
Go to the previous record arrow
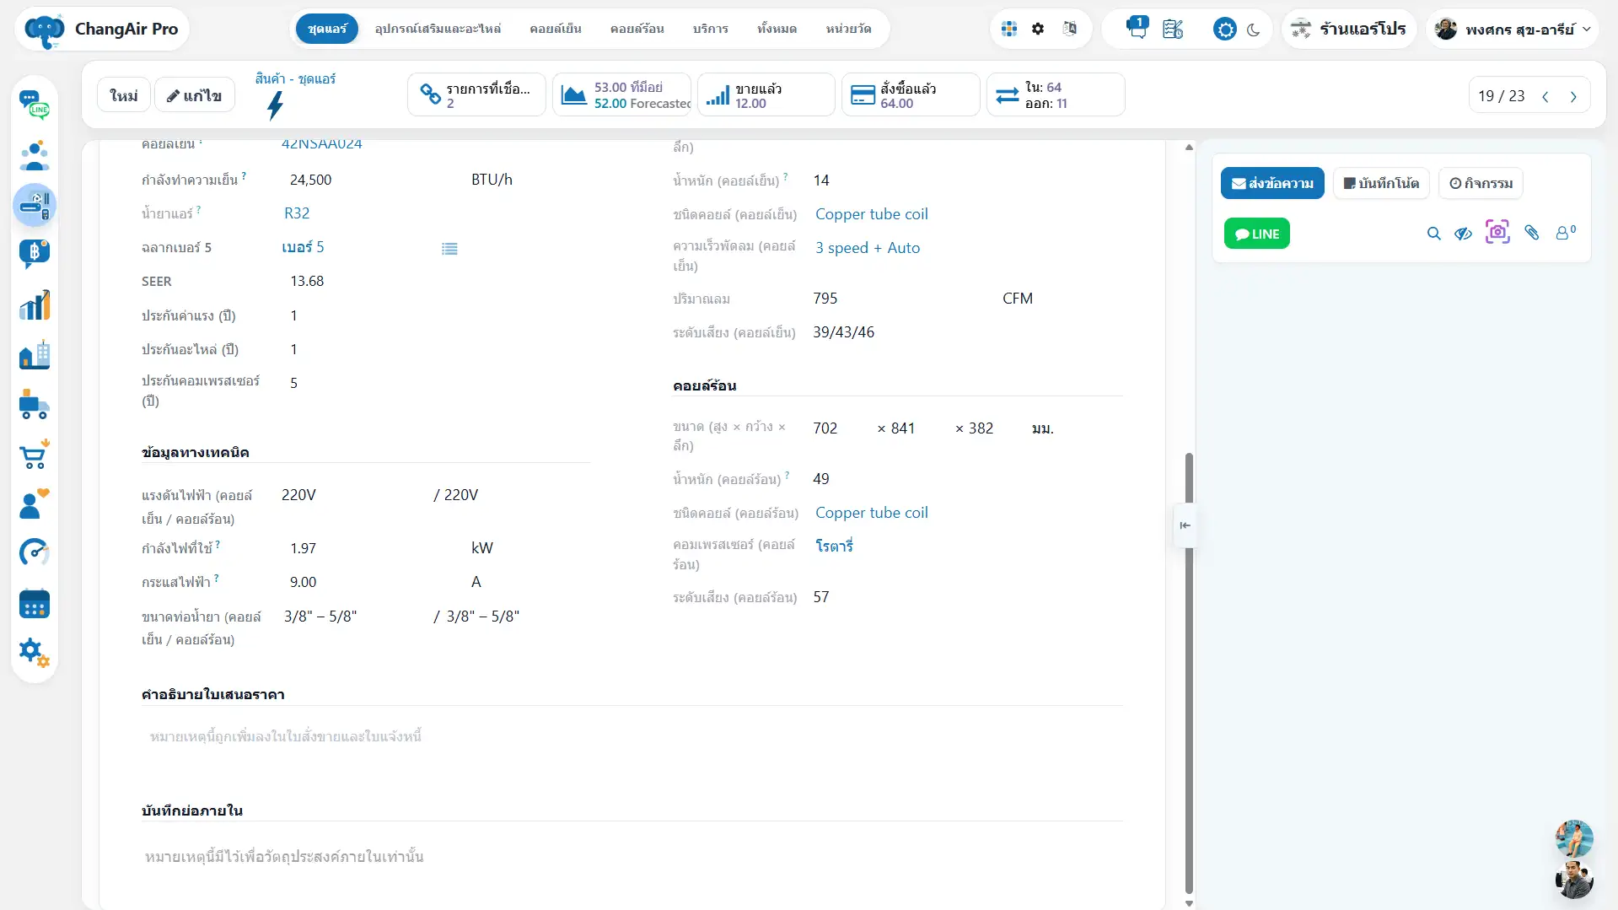coord(1545,96)
